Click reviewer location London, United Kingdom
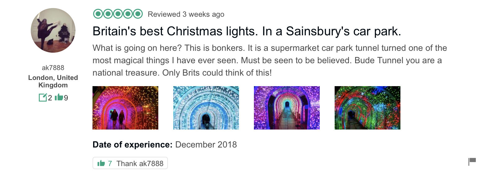The height and width of the screenshot is (176, 501). (x=53, y=81)
